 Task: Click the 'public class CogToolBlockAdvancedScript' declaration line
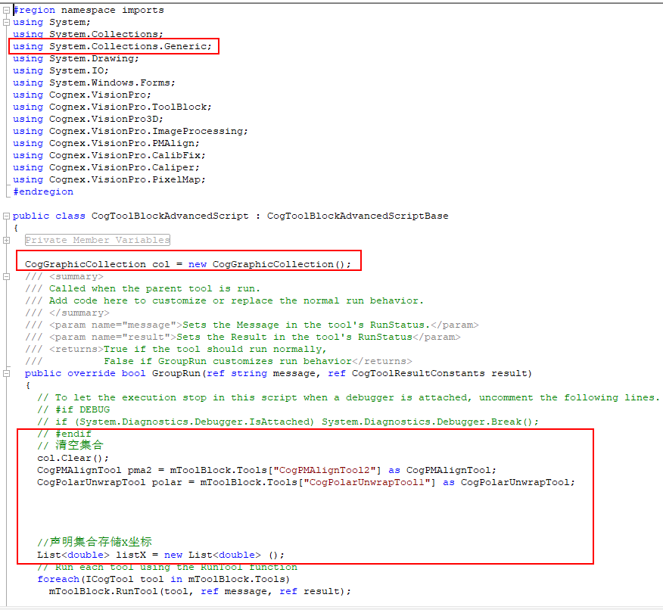(x=230, y=216)
